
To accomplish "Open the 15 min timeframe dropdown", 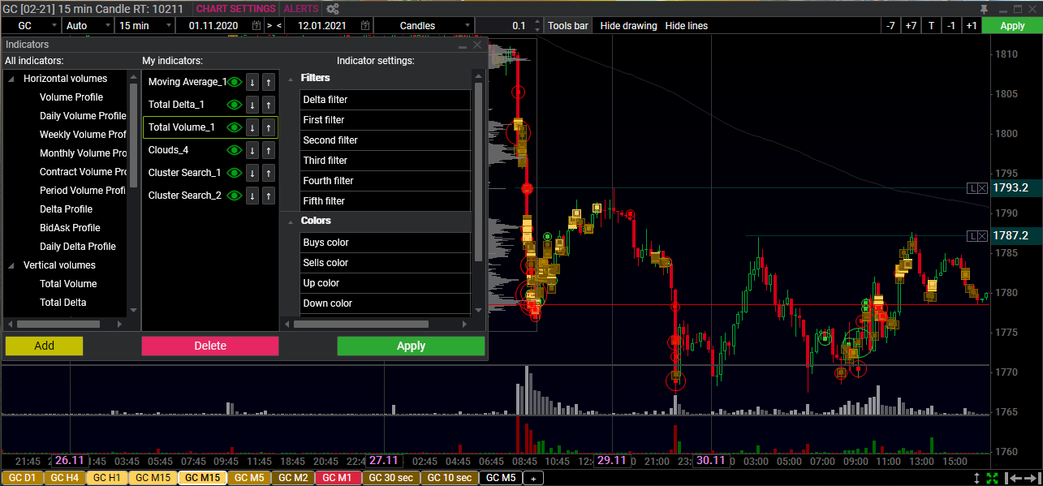I will (144, 25).
